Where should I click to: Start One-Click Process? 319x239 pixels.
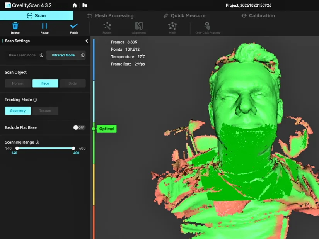(208, 29)
